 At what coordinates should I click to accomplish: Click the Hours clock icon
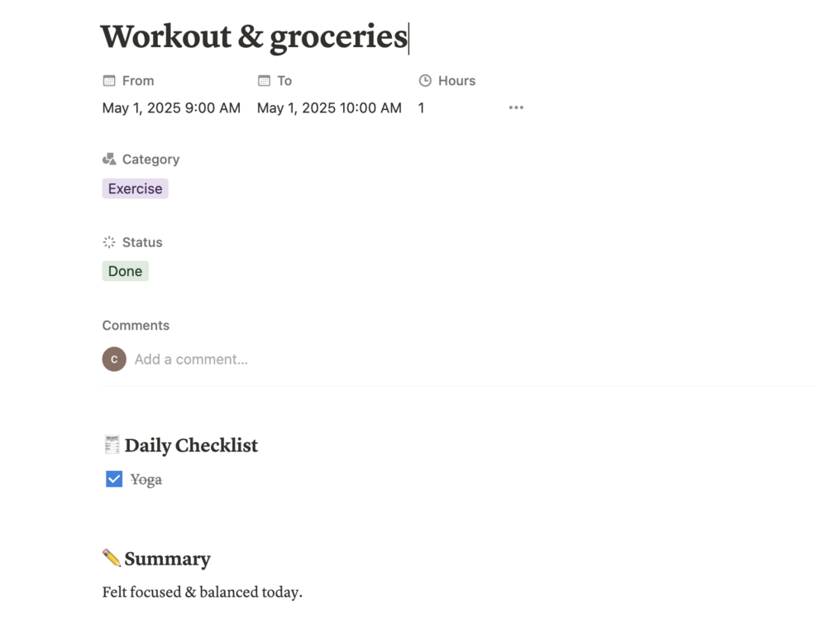click(x=425, y=81)
